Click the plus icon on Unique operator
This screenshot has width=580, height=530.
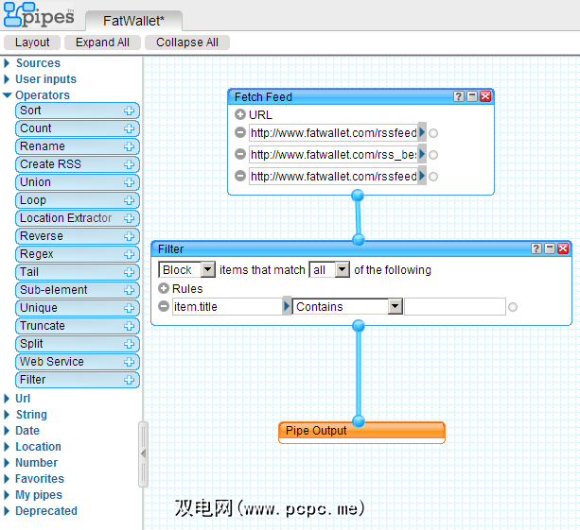(x=129, y=308)
